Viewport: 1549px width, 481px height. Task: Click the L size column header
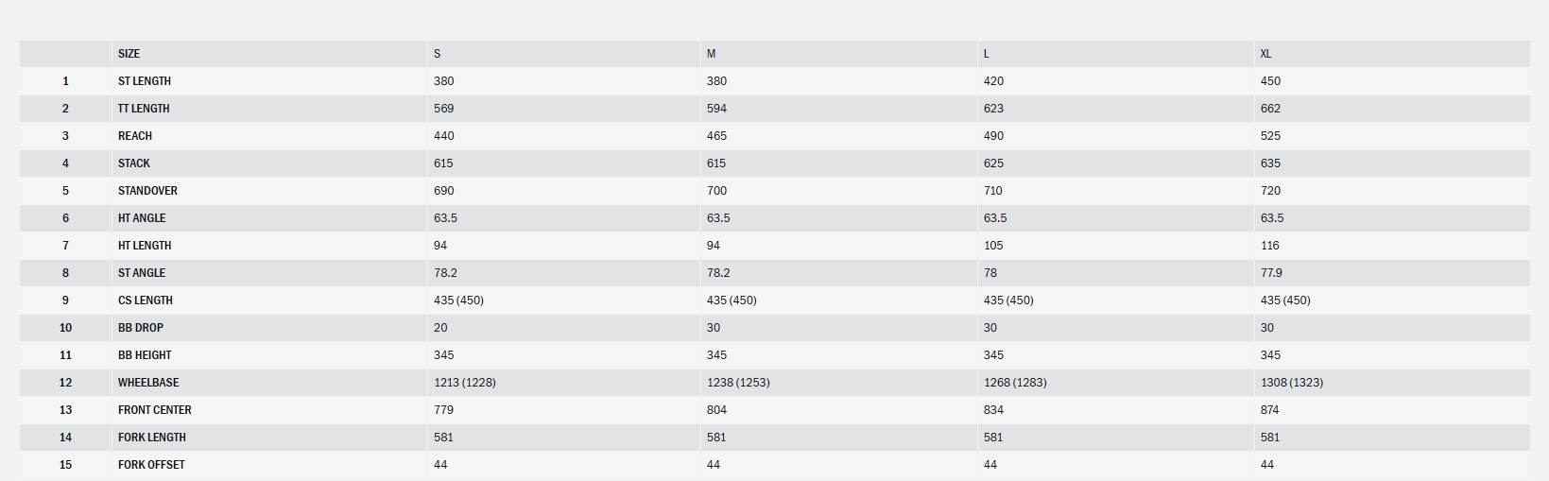point(987,54)
